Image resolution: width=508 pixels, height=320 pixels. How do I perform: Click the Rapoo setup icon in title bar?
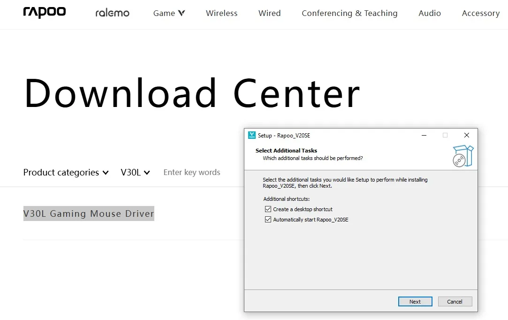pos(252,135)
